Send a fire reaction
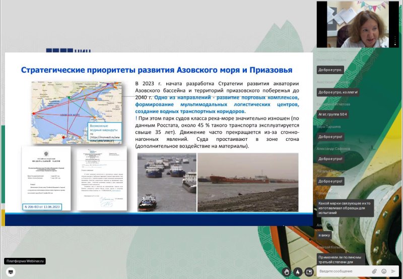Image resolution: width=403 pixels, height=279 pixels. pos(298,271)
